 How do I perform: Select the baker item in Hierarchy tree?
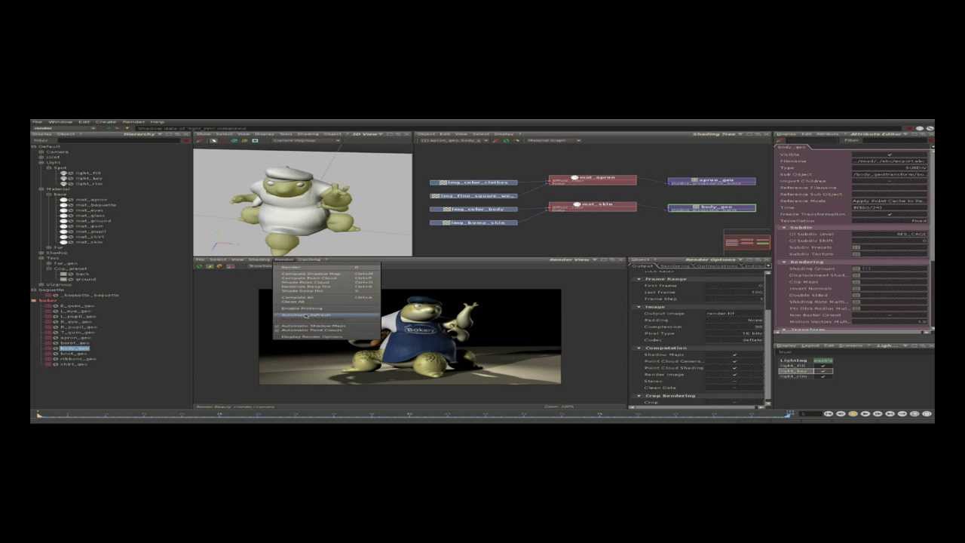coord(47,300)
